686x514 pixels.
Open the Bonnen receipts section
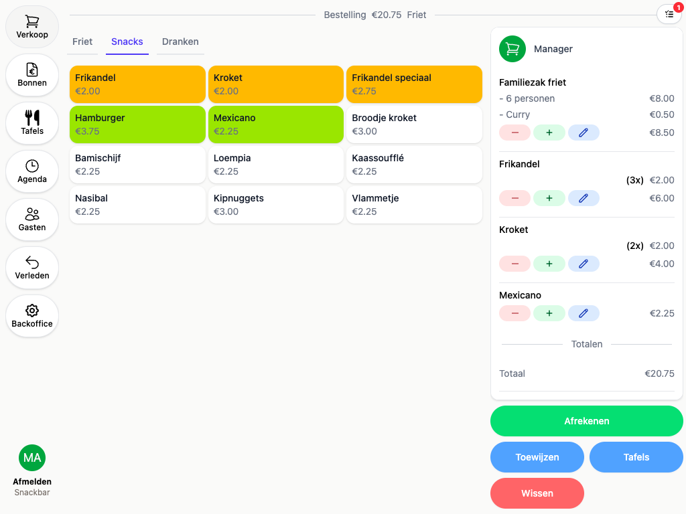32,75
